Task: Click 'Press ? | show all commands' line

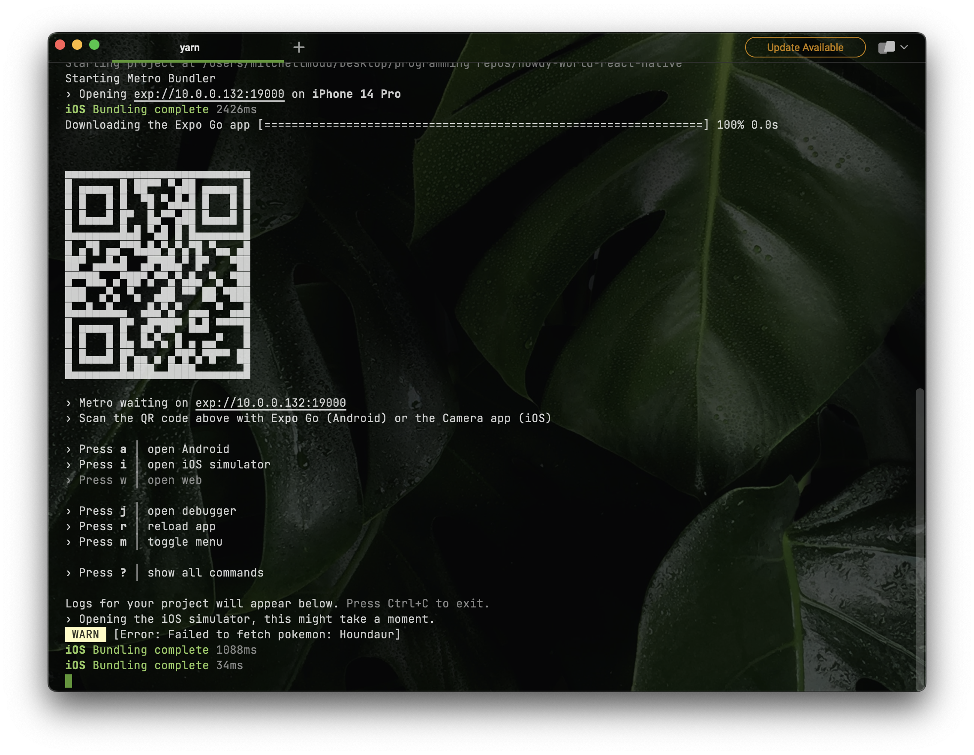Action: tap(165, 573)
